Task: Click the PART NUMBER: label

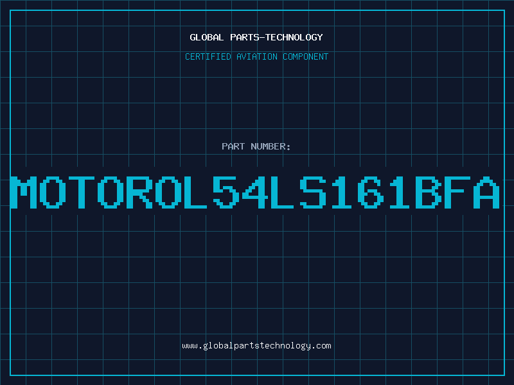Action: pos(256,146)
